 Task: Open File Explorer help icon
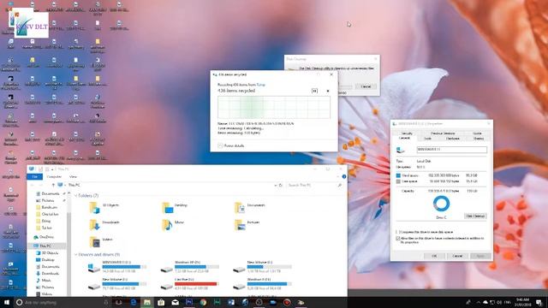[344, 177]
